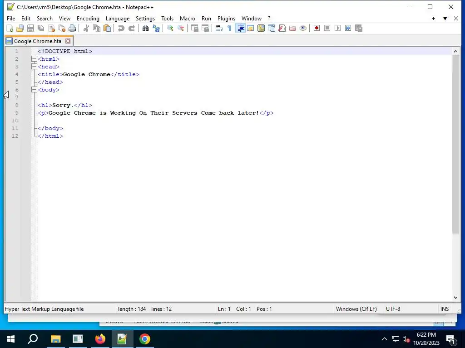This screenshot has height=348, width=465.
Task: Click the Close document toolbar icon
Action: click(x=51, y=28)
